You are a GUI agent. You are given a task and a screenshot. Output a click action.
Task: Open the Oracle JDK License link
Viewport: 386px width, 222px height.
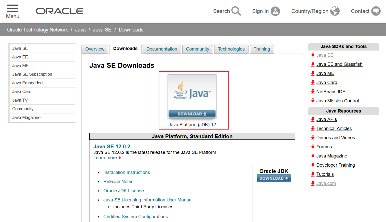click(123, 191)
